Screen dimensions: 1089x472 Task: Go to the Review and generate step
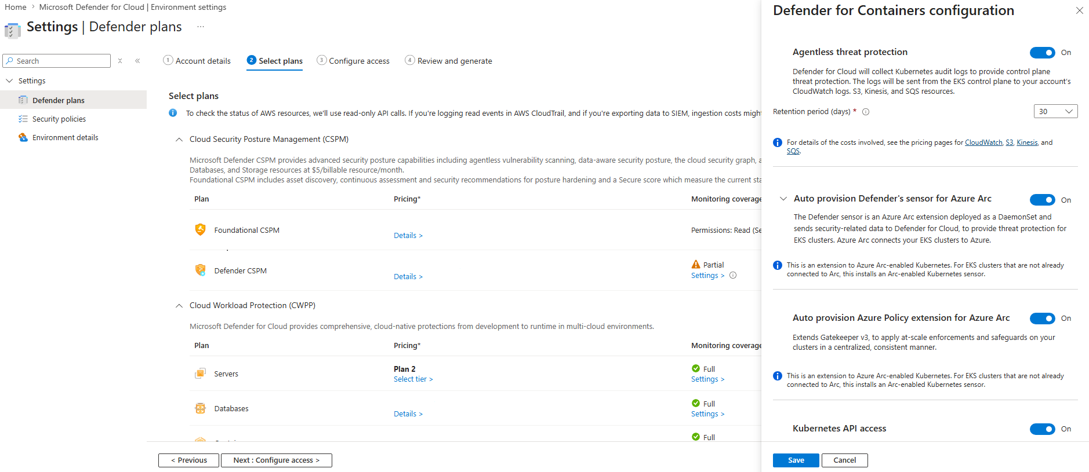point(449,61)
